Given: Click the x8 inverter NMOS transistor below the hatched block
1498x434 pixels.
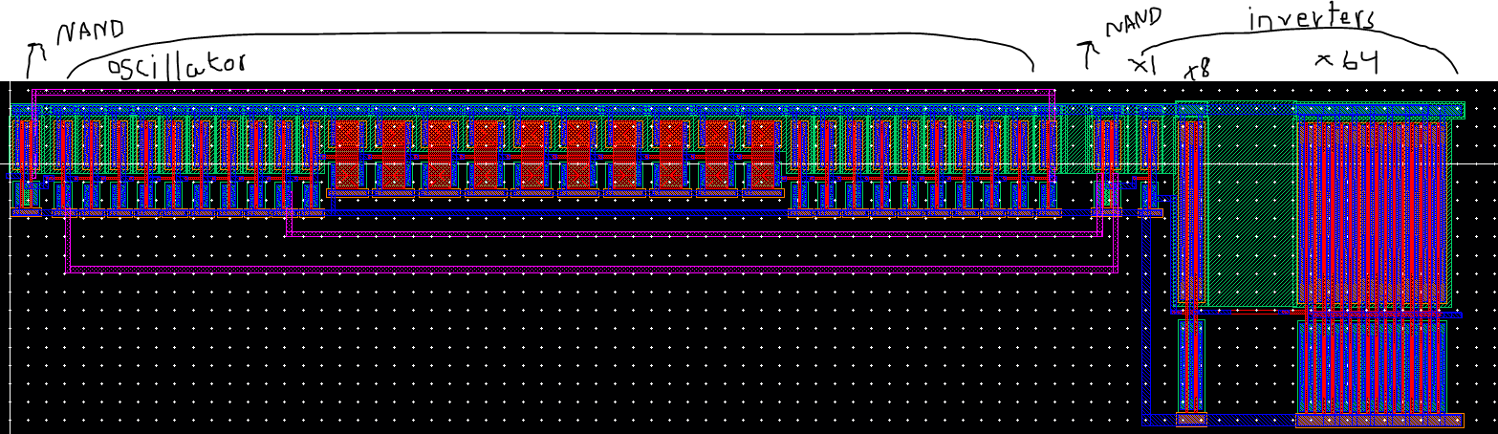Looking at the screenshot, I should click(x=1191, y=366).
